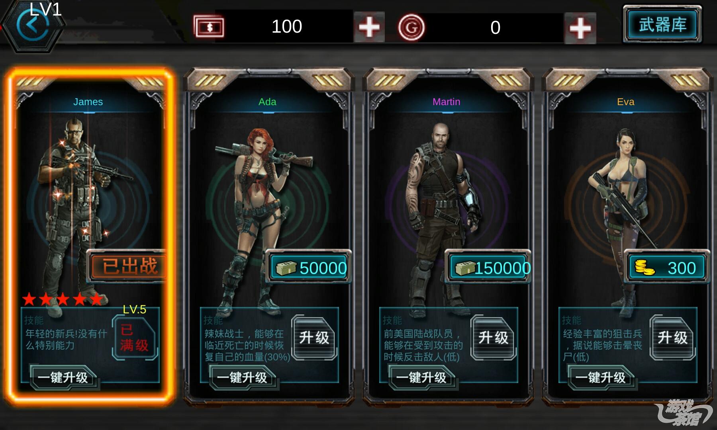Viewport: 717px width, 430px height.
Task: Click James's red 已满级 max level badge
Action: [135, 338]
